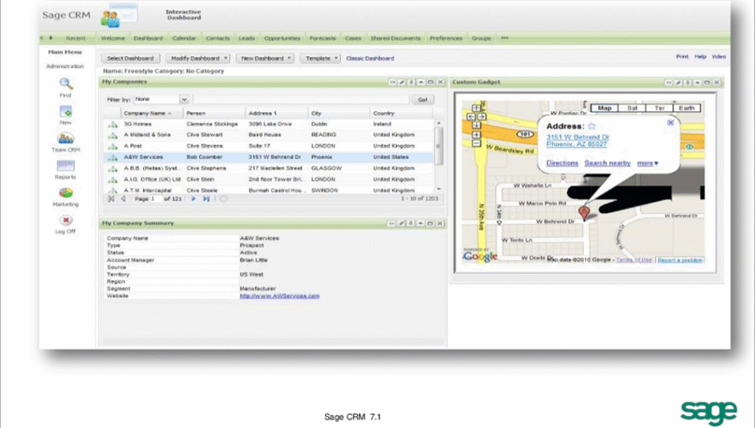
Task: Open the Welcome tab
Action: pyautogui.click(x=113, y=38)
